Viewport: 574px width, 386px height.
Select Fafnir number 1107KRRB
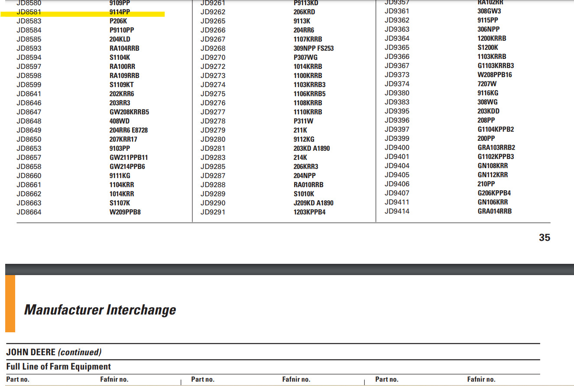(308, 39)
